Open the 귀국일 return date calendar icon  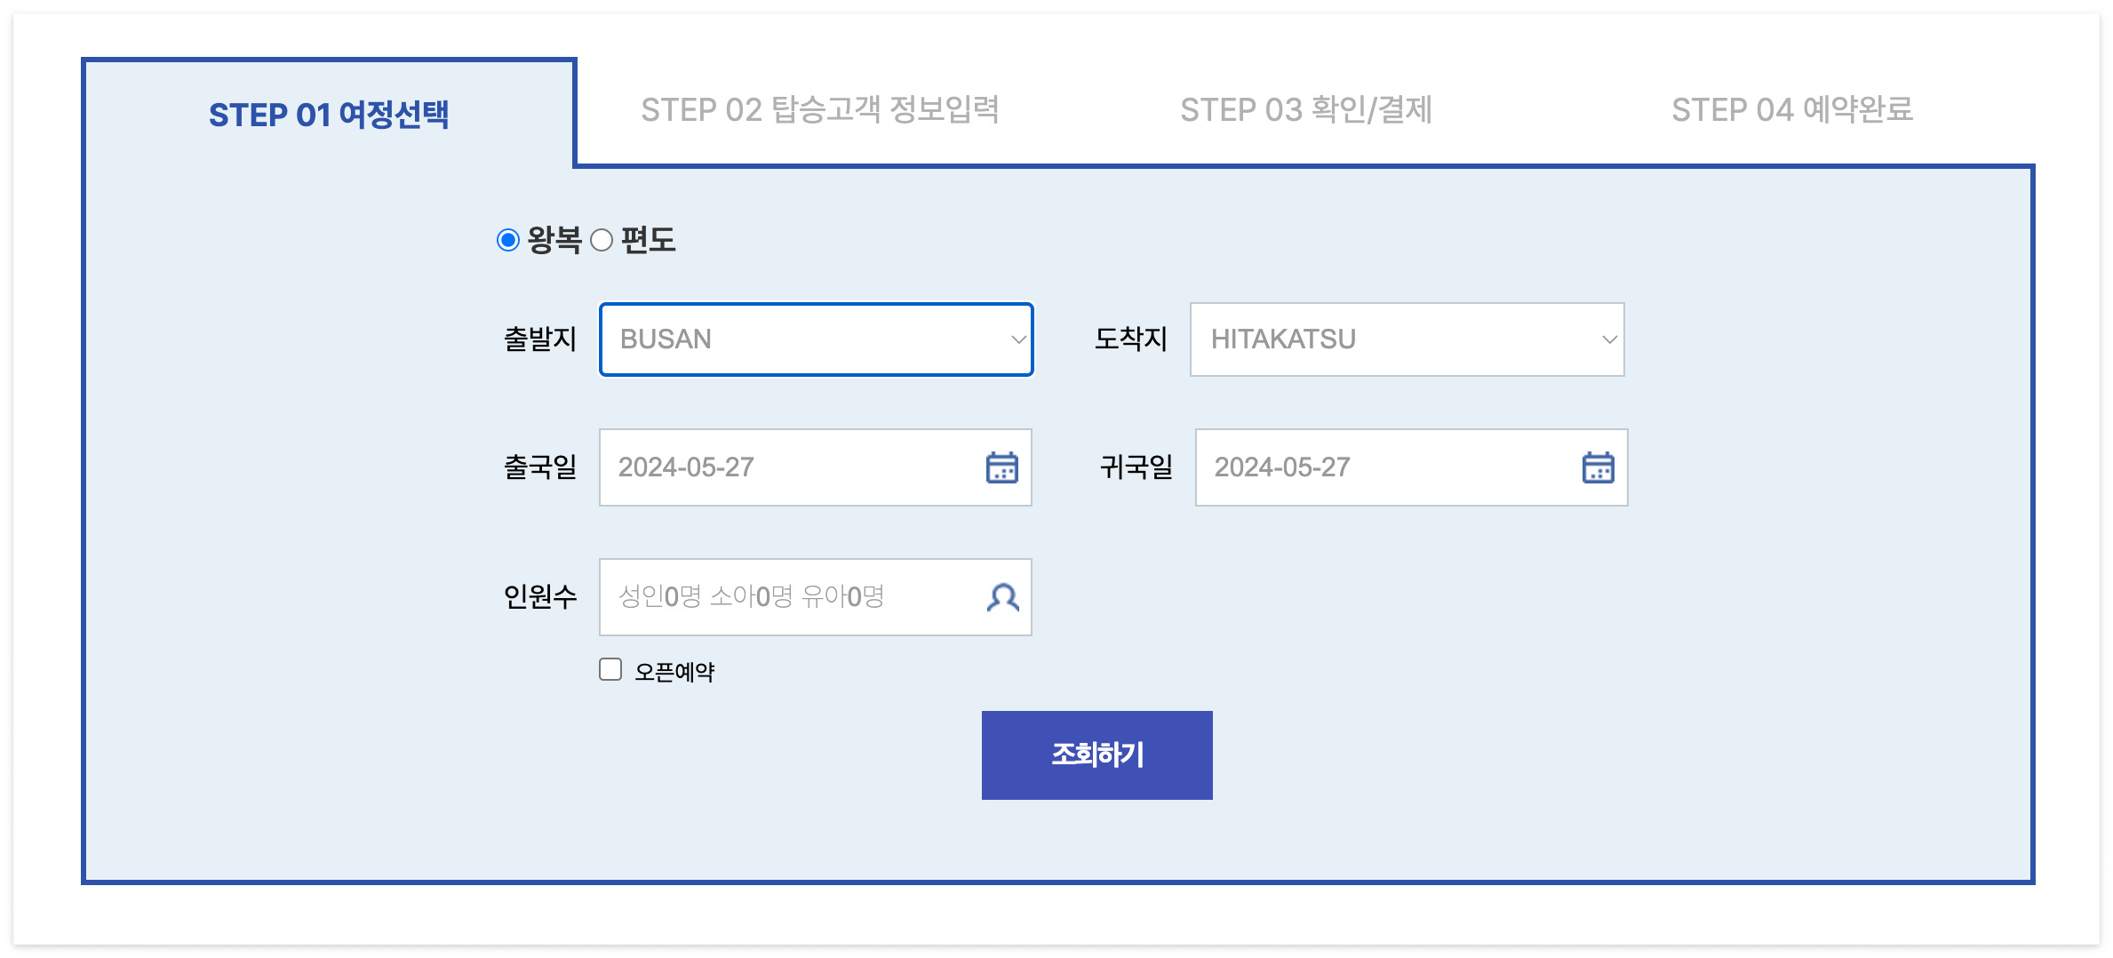pos(1597,467)
